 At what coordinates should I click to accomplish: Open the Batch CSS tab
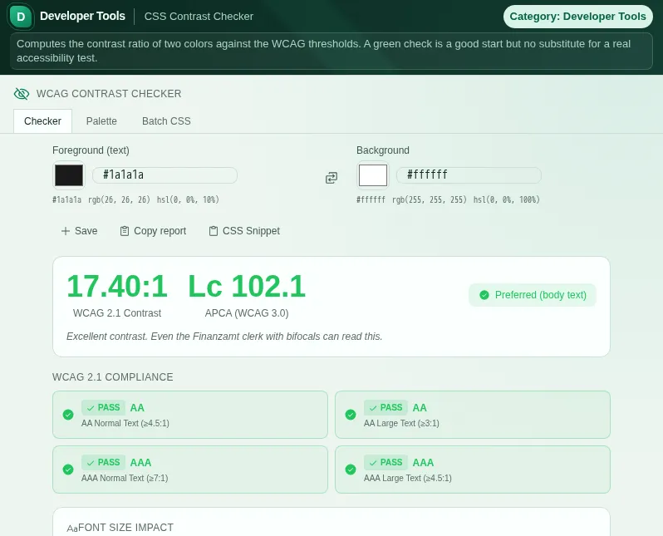coord(166,121)
